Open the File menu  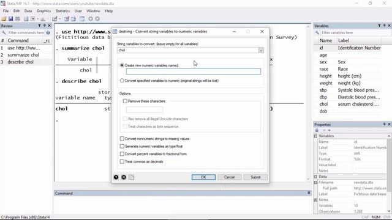click(x=6, y=11)
